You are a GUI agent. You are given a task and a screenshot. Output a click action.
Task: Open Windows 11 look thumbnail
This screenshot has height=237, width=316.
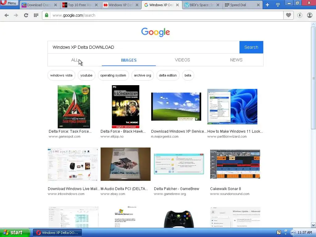click(232, 106)
